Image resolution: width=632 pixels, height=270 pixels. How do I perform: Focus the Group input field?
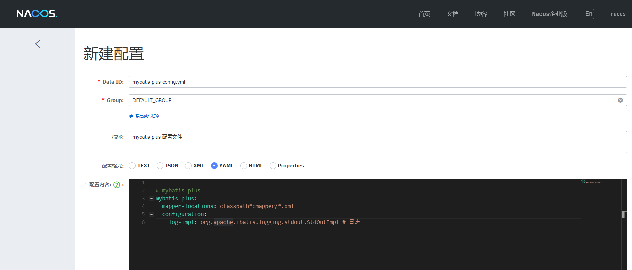pos(378,100)
